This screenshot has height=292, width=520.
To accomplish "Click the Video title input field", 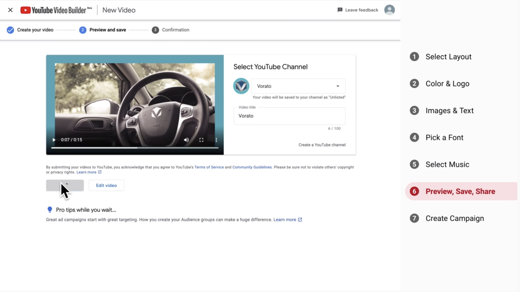I will (289, 116).
